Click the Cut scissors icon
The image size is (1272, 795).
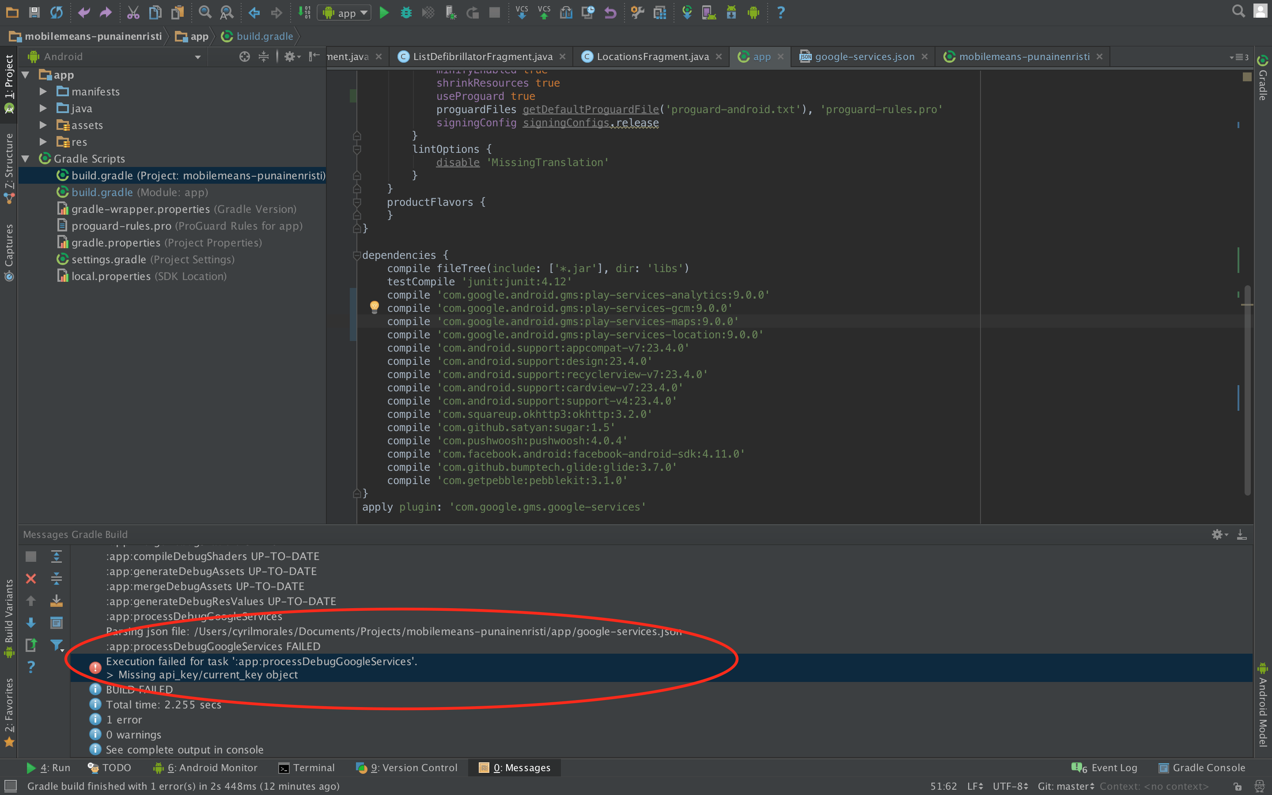(133, 13)
